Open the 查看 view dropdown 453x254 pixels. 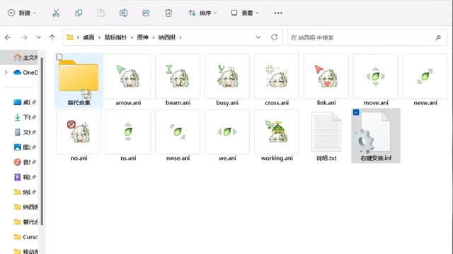click(x=245, y=13)
